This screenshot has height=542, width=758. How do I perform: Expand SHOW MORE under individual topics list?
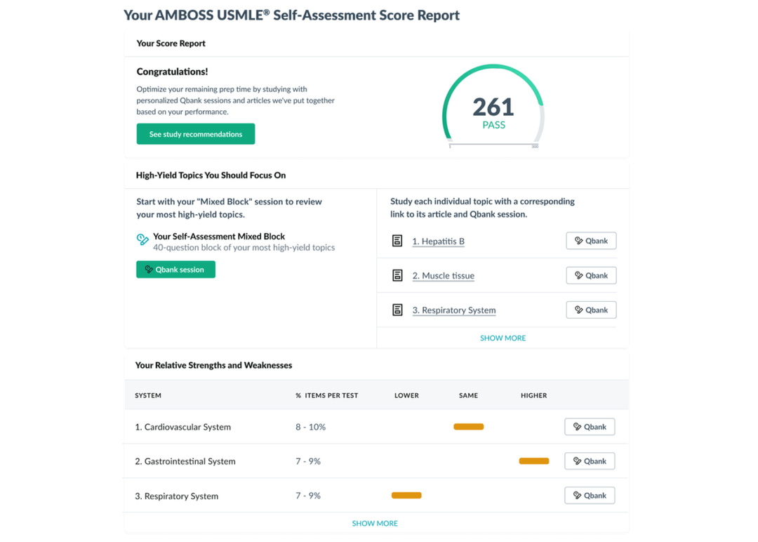tap(503, 338)
